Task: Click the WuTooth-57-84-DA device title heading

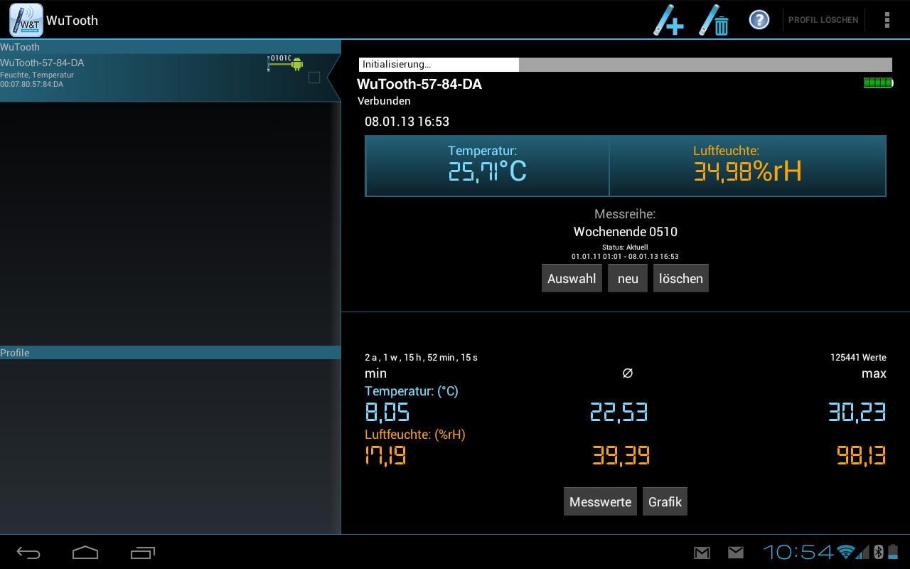Action: (x=419, y=84)
